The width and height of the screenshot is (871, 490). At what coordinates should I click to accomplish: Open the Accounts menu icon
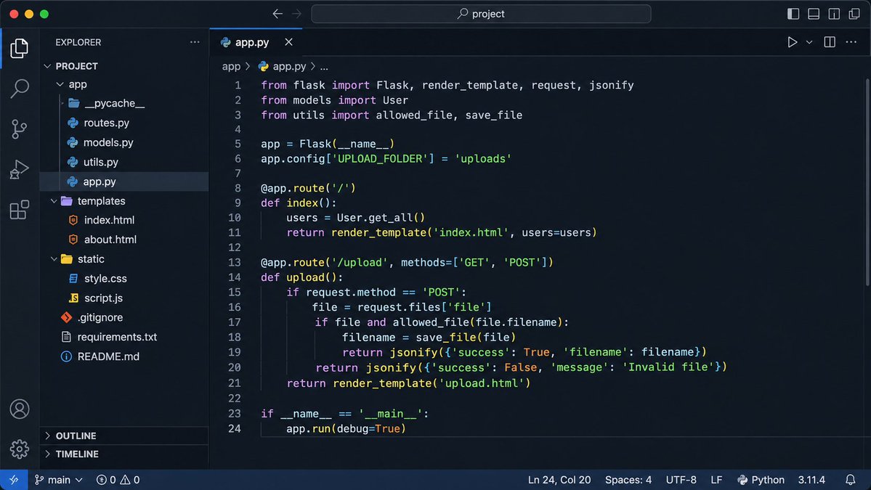20,409
